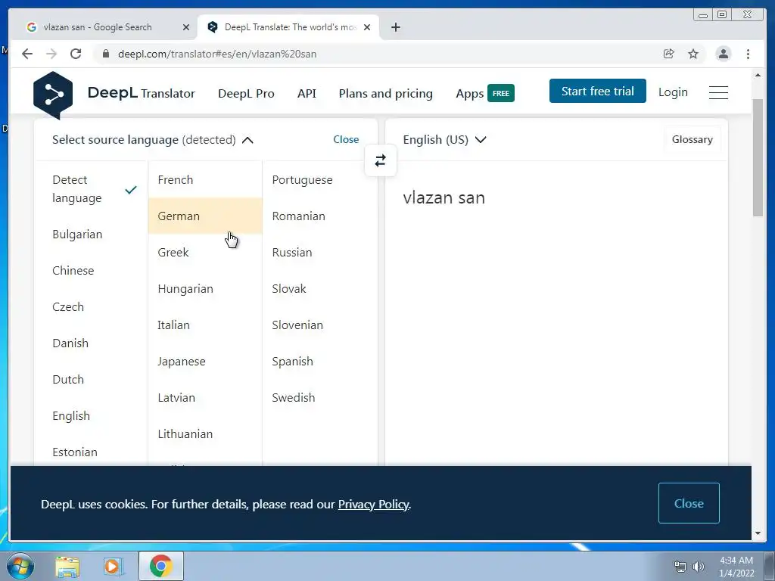Share this page icon in address bar

tap(668, 54)
